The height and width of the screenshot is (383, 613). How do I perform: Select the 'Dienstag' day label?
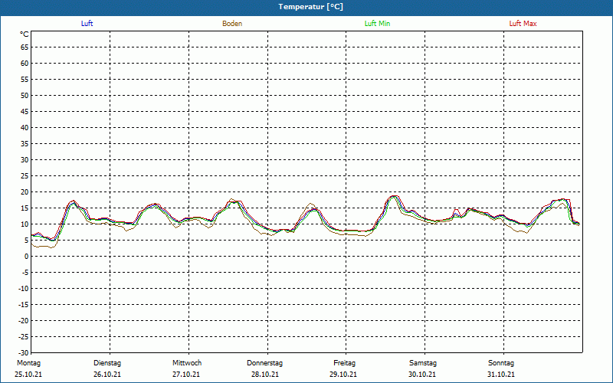107,363
